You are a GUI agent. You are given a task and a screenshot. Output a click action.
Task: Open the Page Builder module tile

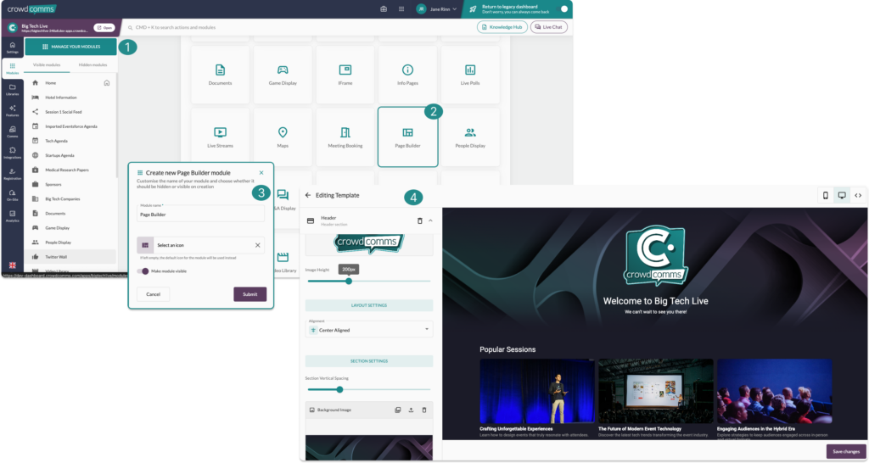(407, 137)
